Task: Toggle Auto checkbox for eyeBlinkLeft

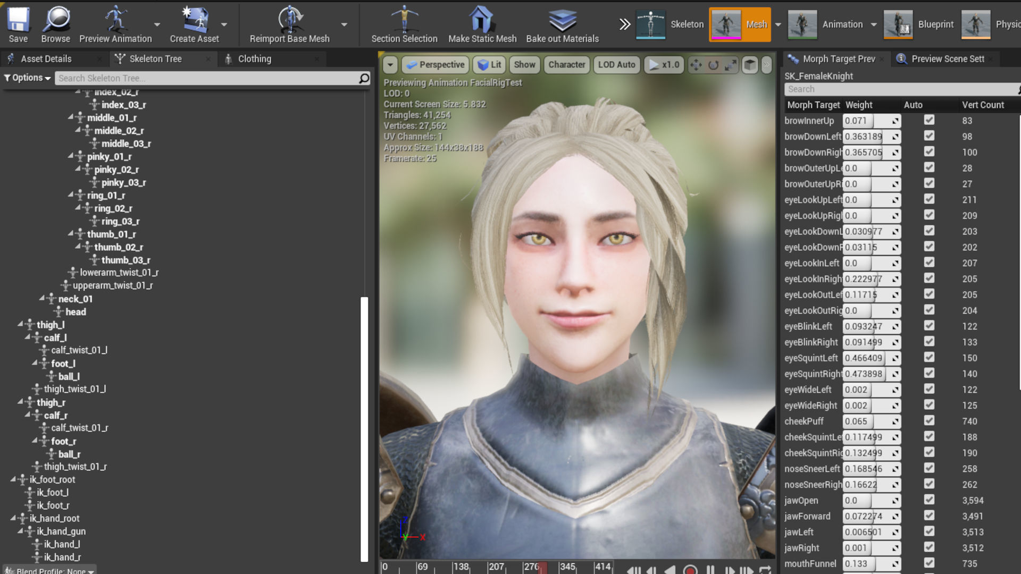Action: click(x=929, y=326)
